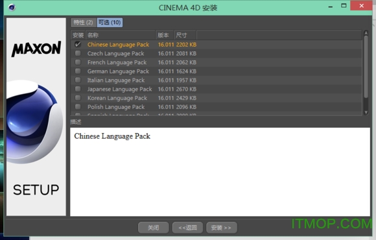Screen dimensions: 376x240
Task: Enable the Korean Language Pack checkbox
Action: [x=78, y=98]
